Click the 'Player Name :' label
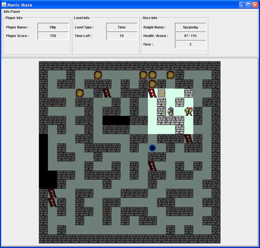The width and height of the screenshot is (260, 248). pyautogui.click(x=17, y=27)
